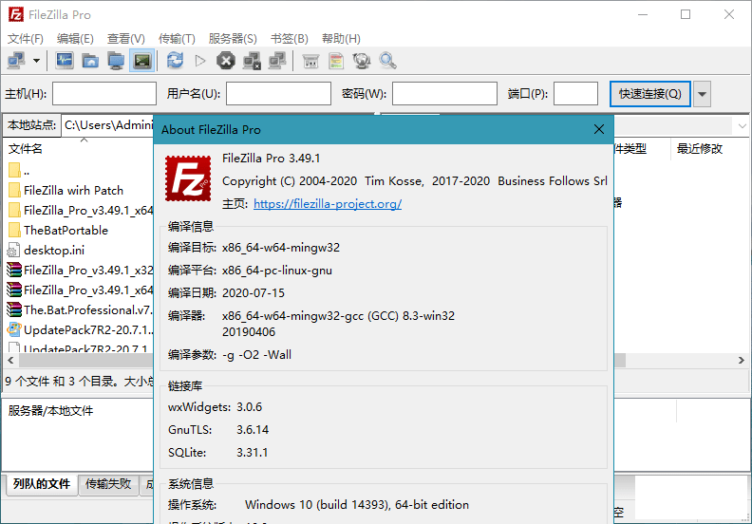Toggle synchronized browsing
The image size is (752, 524).
tap(362, 61)
